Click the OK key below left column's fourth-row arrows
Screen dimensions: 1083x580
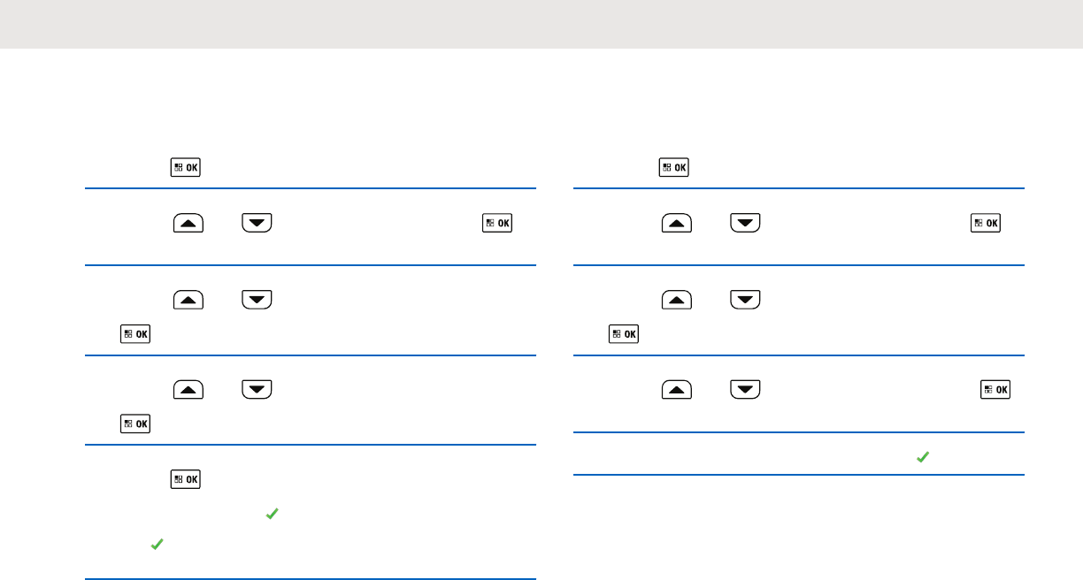[x=135, y=424]
